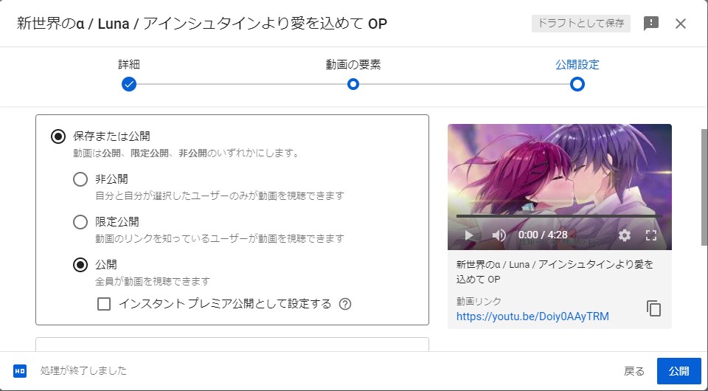Image resolution: width=708 pixels, height=391 pixels.
Task: Select the 保存または公開 radio button
Action: pyautogui.click(x=58, y=136)
